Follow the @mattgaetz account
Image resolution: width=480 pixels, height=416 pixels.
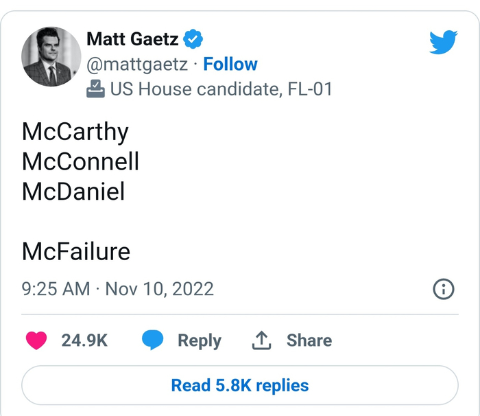click(x=230, y=65)
